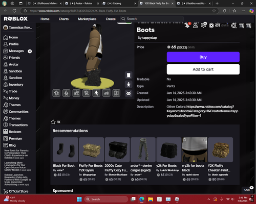This screenshot has height=204, width=256.
Task: Open the Home menu in top navigation
Action: [45, 19]
